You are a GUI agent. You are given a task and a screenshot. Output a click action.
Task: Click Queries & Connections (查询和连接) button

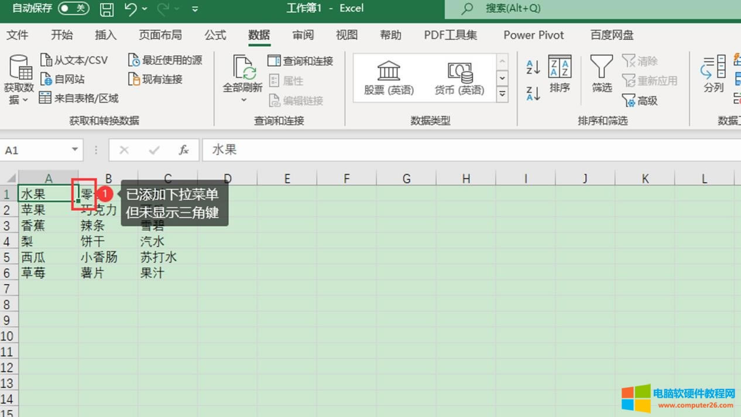click(300, 61)
